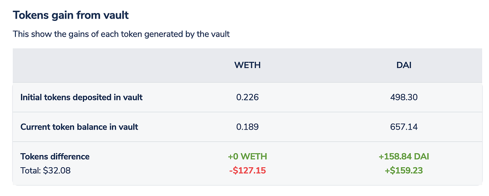489x196 pixels.
Task: Click the red -$127.15 WETH loss
Action: [x=247, y=170]
